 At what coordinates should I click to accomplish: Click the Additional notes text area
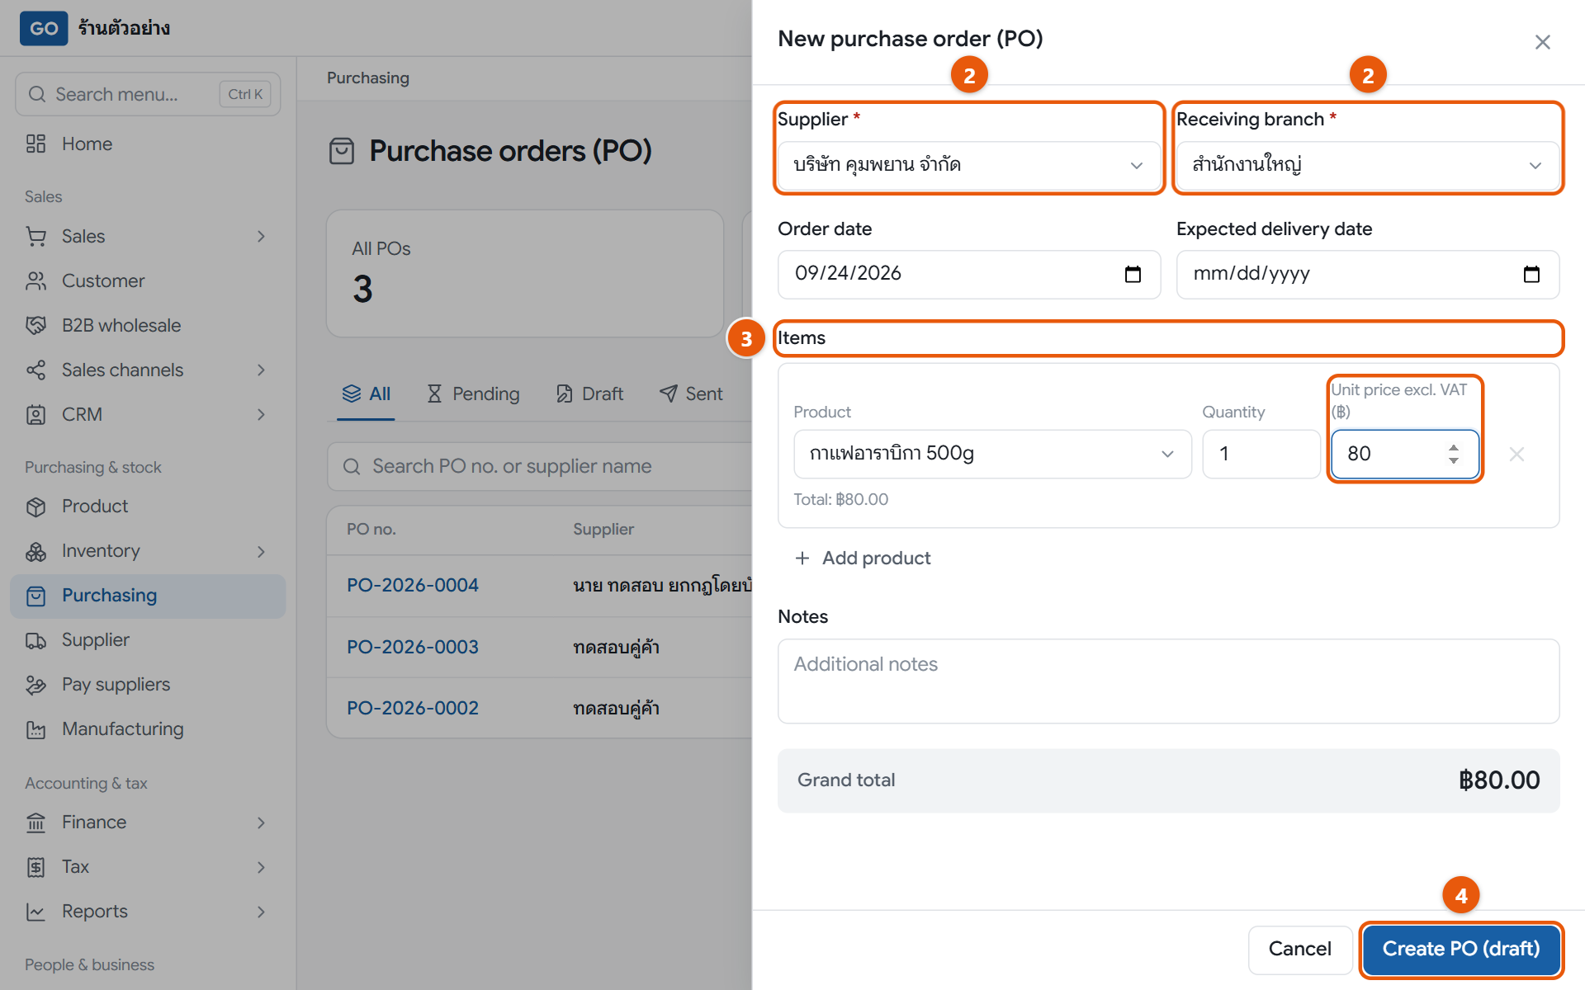click(x=1168, y=681)
